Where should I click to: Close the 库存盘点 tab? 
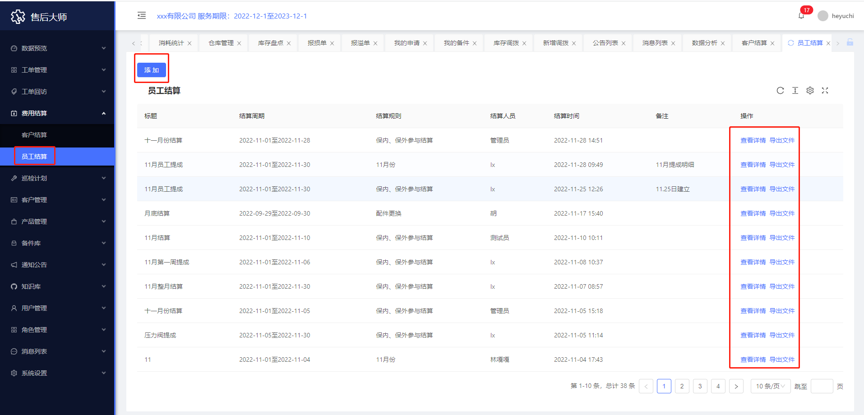tap(289, 43)
